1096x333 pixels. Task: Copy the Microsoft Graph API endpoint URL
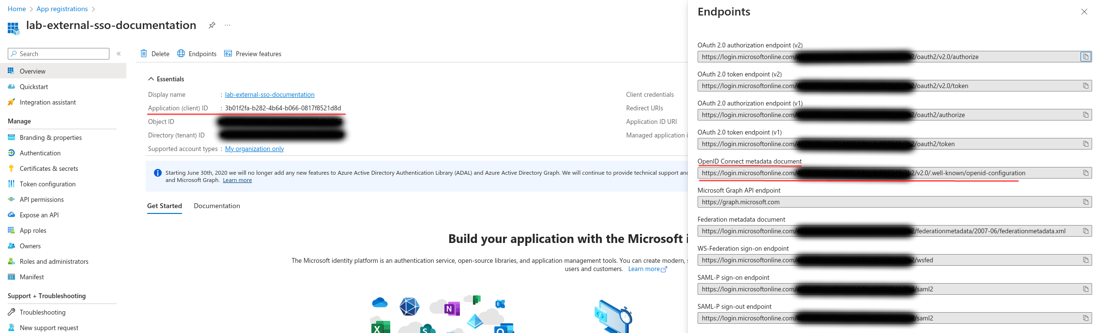pos(1086,202)
